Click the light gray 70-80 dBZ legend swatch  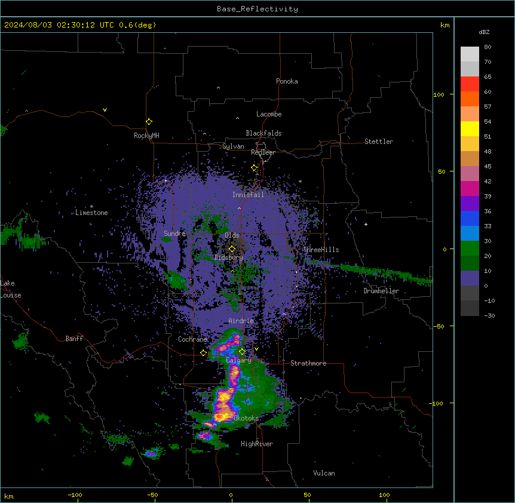470,54
